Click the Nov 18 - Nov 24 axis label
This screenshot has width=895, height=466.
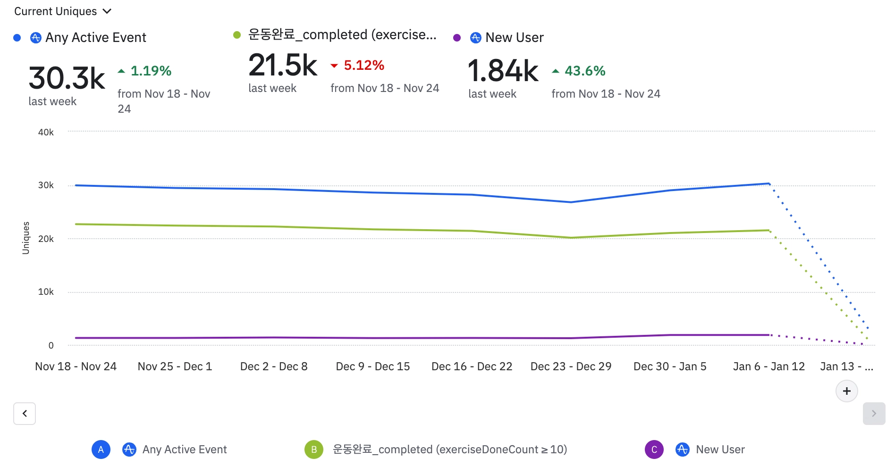point(76,366)
